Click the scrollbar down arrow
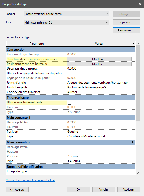Image resolution: width=144 pixels, height=196 pixels. pos(138,173)
